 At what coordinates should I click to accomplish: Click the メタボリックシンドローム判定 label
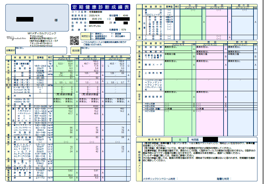tap(161, 178)
